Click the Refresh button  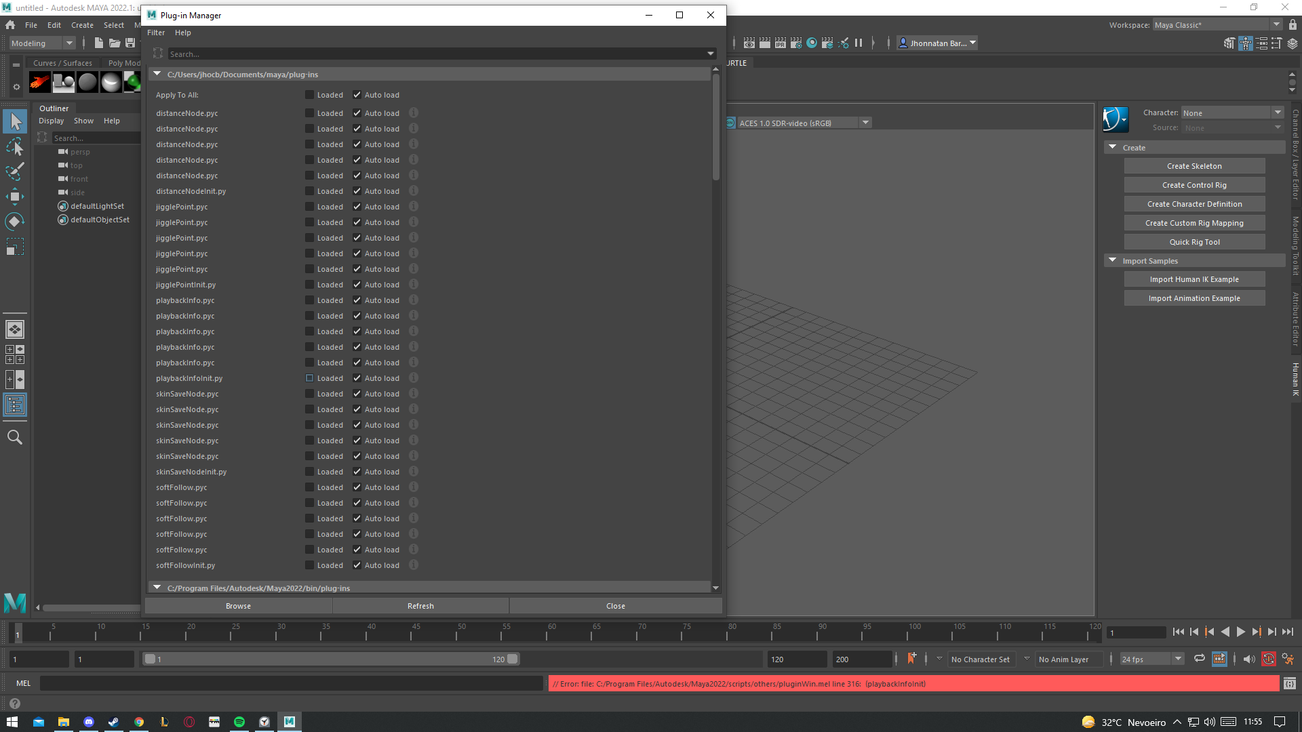420,606
